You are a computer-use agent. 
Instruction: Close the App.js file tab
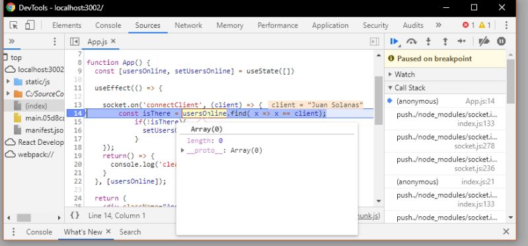114,41
